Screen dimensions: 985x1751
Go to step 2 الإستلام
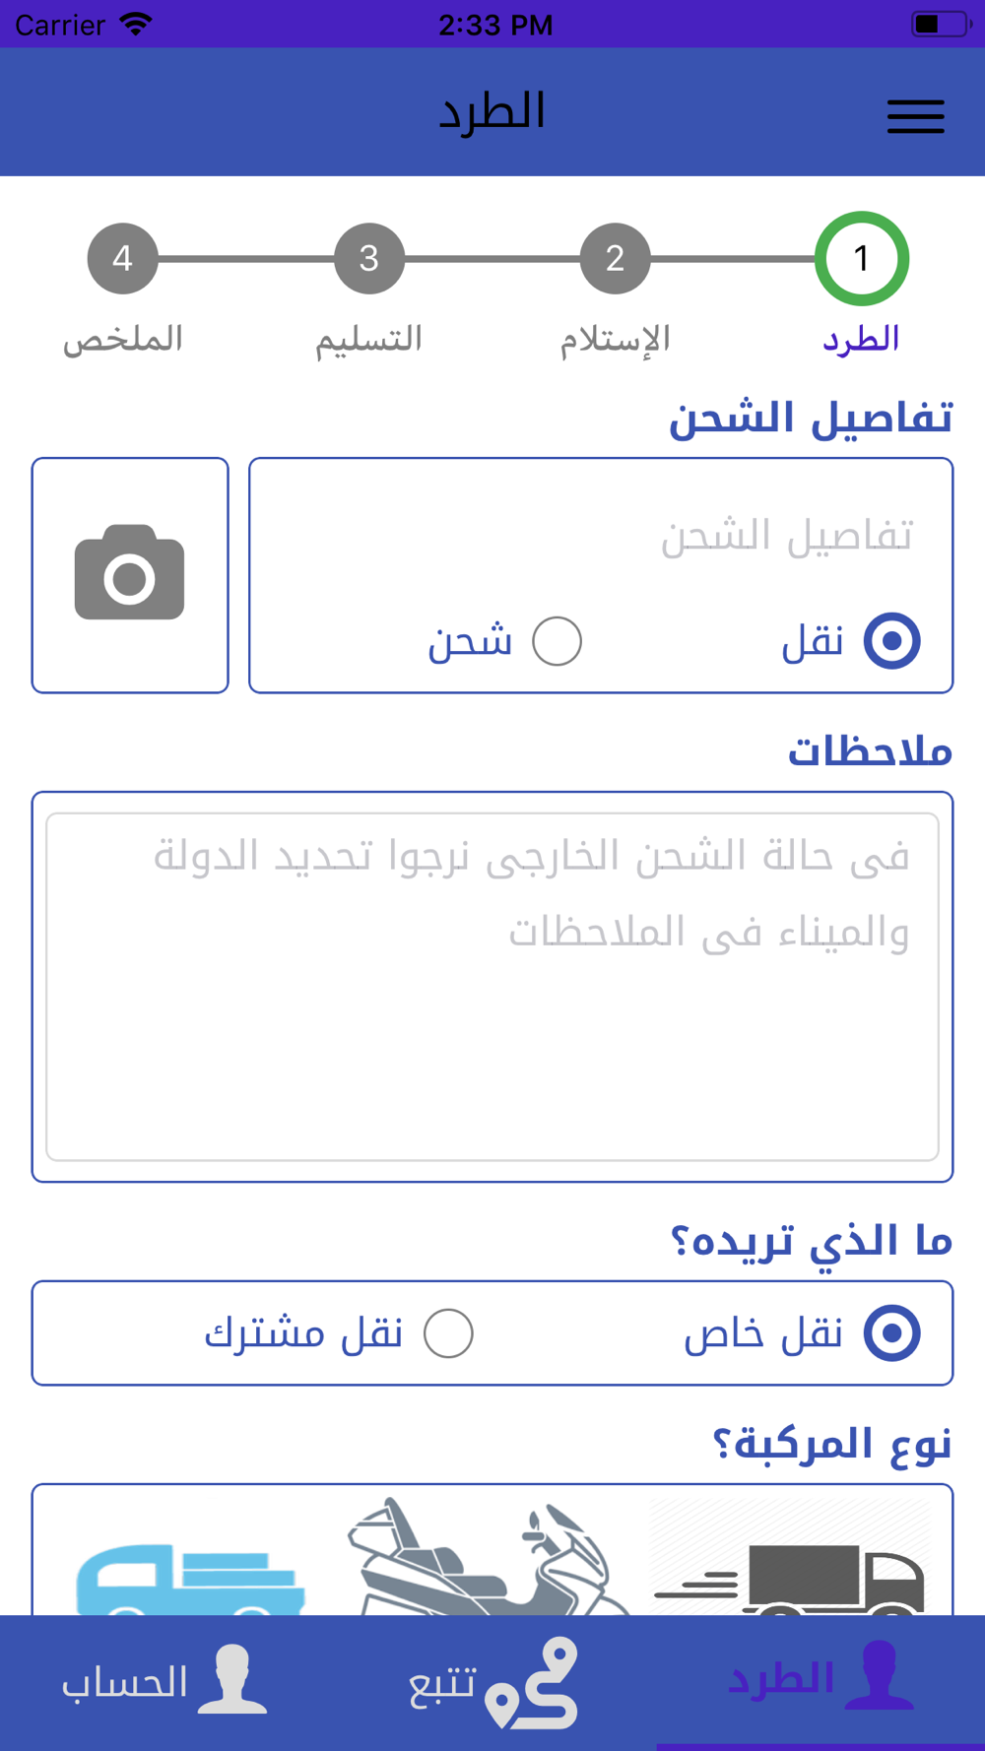pos(615,259)
